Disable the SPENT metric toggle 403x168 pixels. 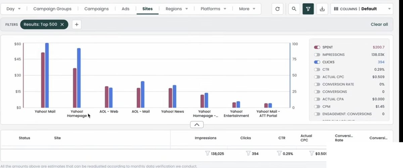coord(317,48)
